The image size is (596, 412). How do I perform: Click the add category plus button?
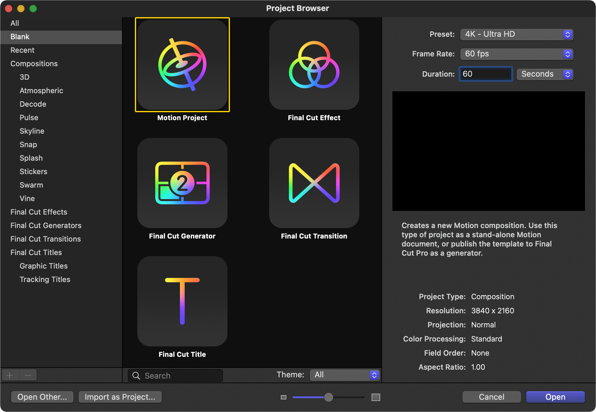tap(10, 375)
